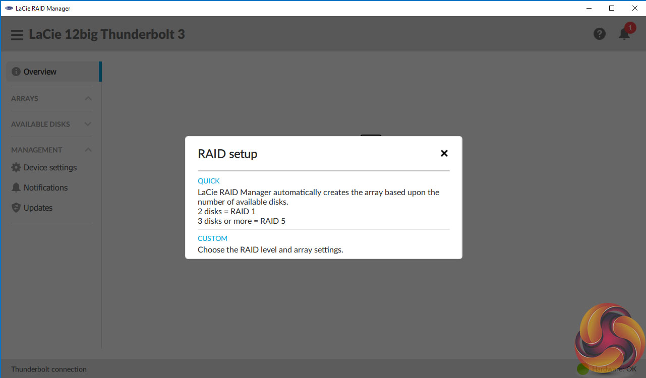
Task: Click the Device settings gear icon
Action: pyautogui.click(x=16, y=167)
